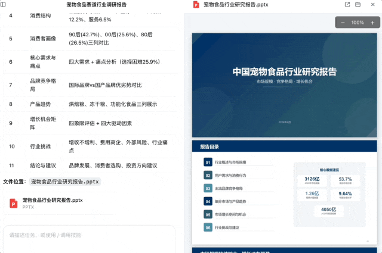Click the red PPTX icon in chat file card
Image resolution: width=382 pixels, height=253 pixels.
(13, 204)
